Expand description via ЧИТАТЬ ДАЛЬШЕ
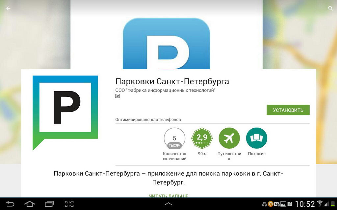Viewport: 337px width, 210px height. (168, 196)
